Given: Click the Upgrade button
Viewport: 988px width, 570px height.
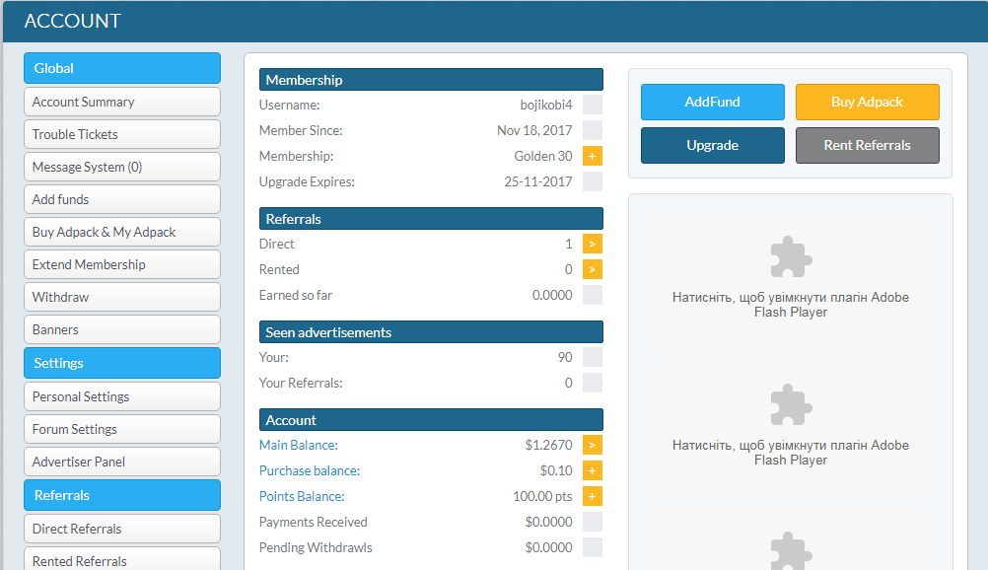Looking at the screenshot, I should click(712, 145).
